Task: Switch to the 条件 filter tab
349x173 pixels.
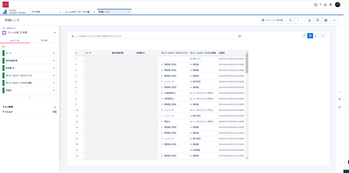Action: click(44, 40)
